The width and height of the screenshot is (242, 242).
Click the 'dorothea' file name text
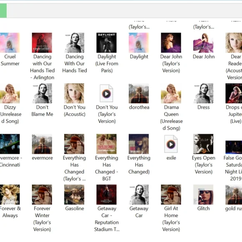coord(139,107)
